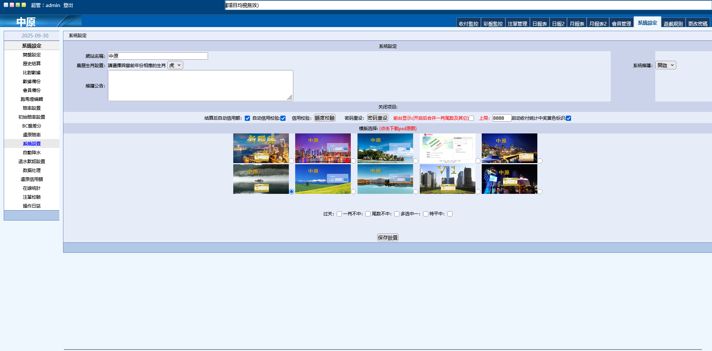This screenshot has width=712, height=351.
Task: Open the 會員管理 tab
Action: pyautogui.click(x=621, y=24)
